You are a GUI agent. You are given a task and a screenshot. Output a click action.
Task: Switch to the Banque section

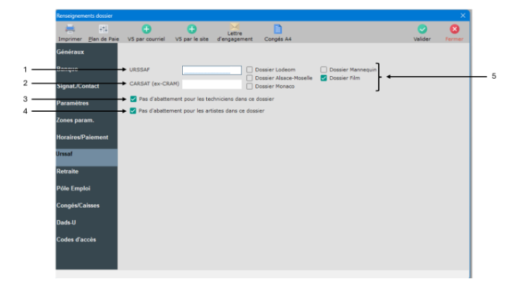click(86, 69)
